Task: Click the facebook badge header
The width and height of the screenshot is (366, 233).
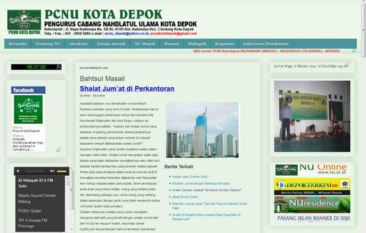Action: [x=28, y=90]
